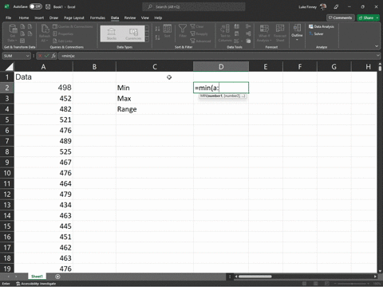Sort ascending A to Z
This screenshot has width=383, height=287.
pyautogui.click(x=157, y=29)
